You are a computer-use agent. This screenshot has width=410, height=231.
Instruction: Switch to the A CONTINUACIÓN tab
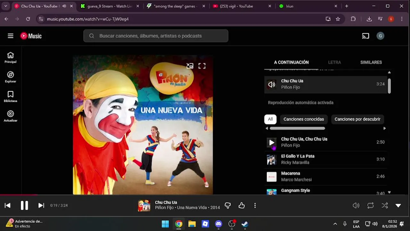[291, 62]
